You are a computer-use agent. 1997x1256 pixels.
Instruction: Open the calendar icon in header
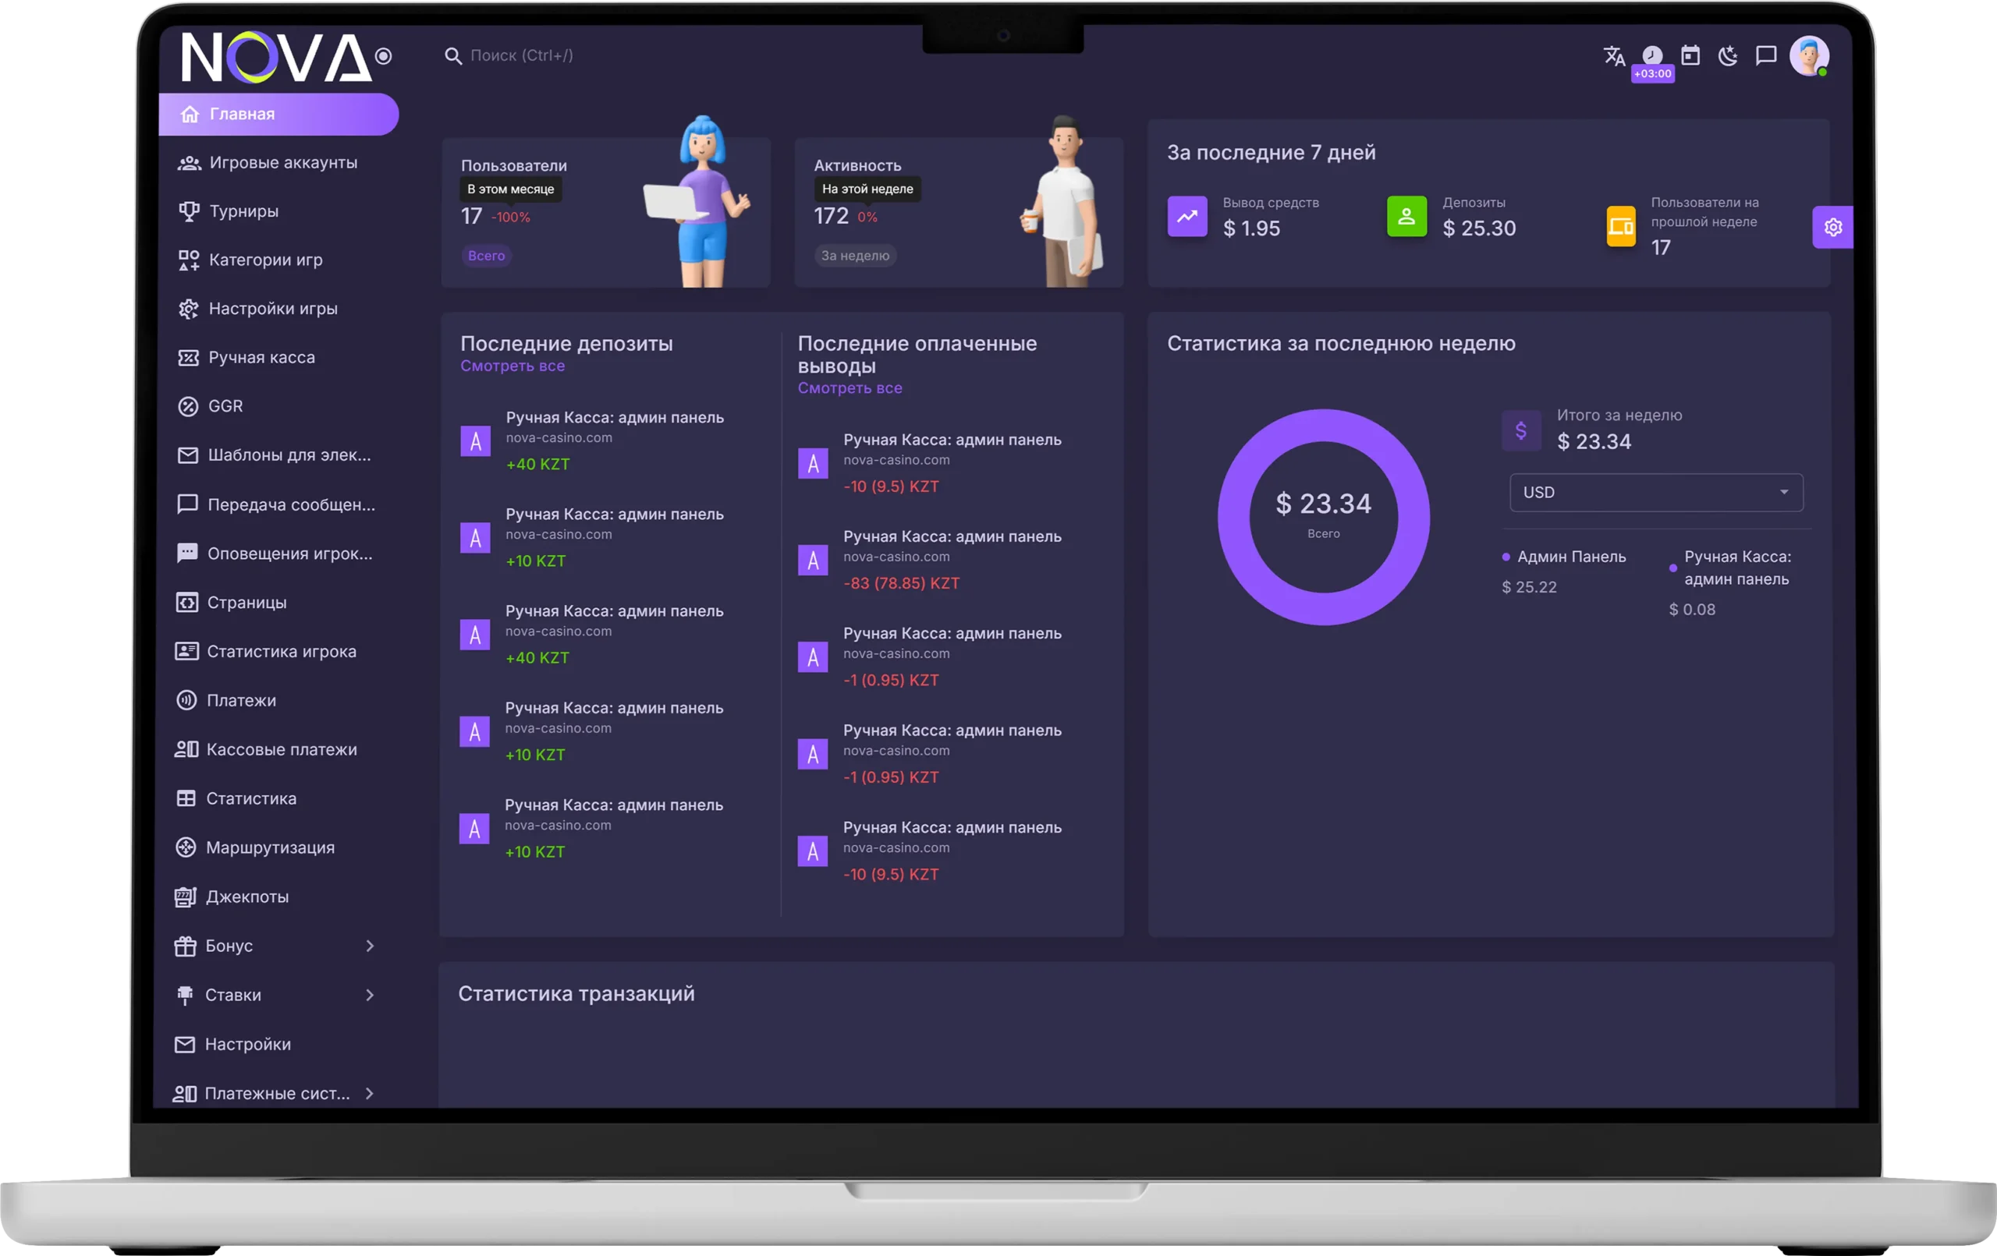(1690, 55)
